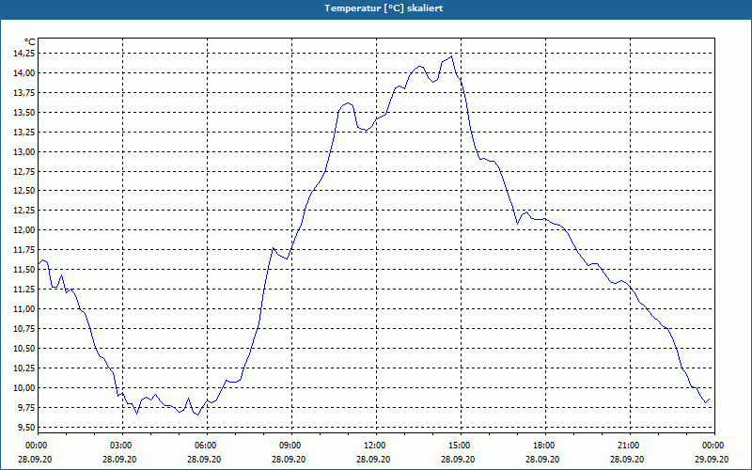Select the 12:00 time label

click(x=375, y=446)
